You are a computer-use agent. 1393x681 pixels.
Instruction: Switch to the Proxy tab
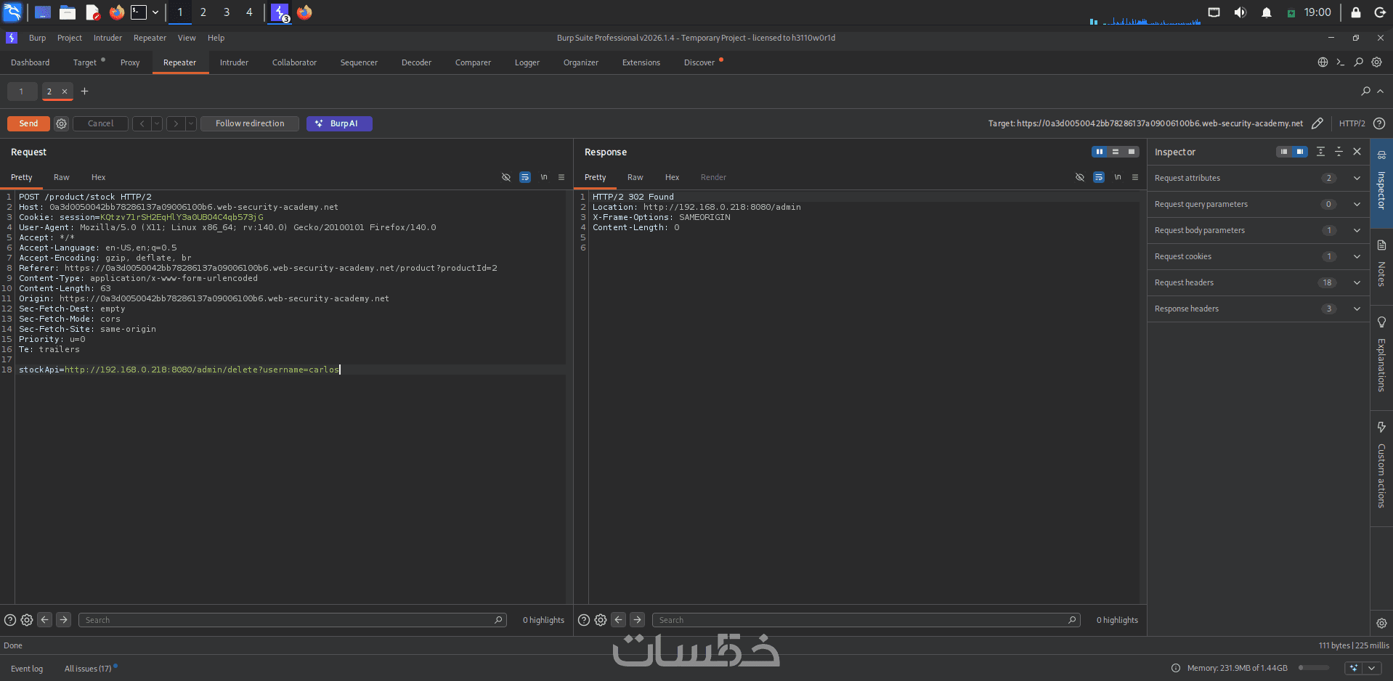[130, 62]
